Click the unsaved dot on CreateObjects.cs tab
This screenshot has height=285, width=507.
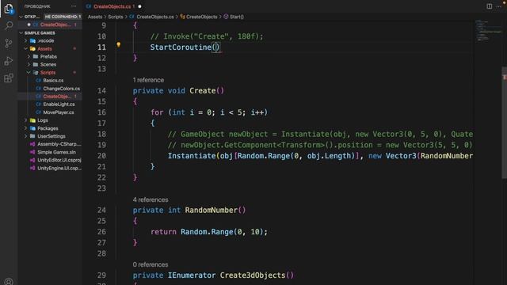(x=139, y=6)
